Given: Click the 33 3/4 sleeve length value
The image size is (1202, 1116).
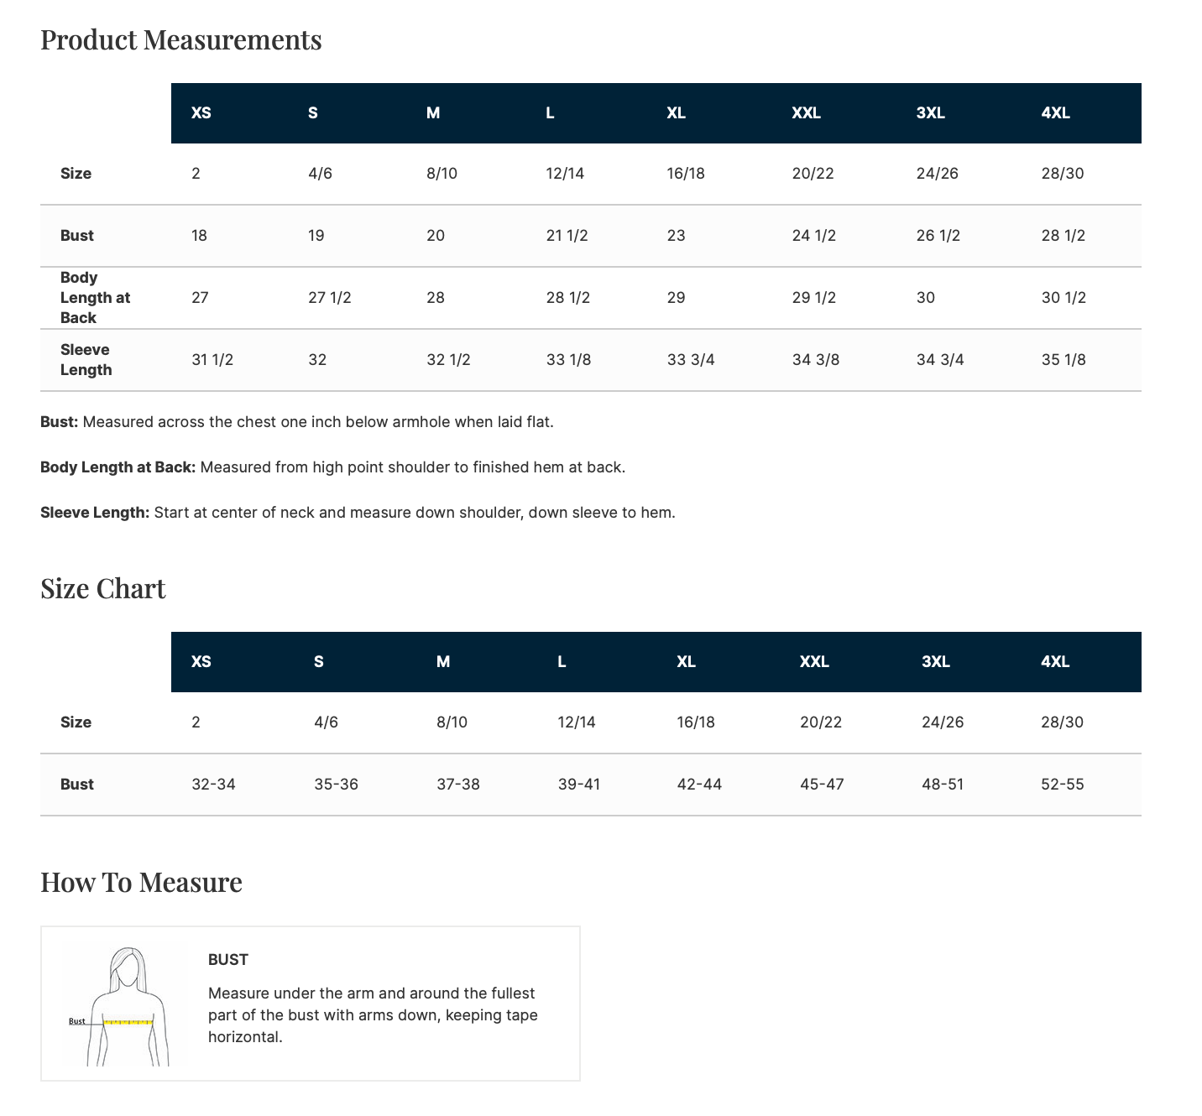Looking at the screenshot, I should 690,360.
